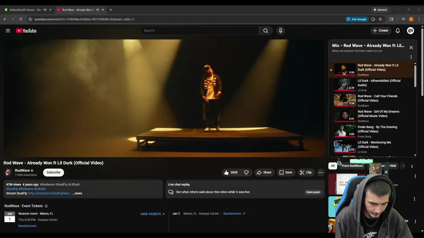The height and width of the screenshot is (238, 424).
Task: Expand the video description with '...more'
Action: click(77, 193)
